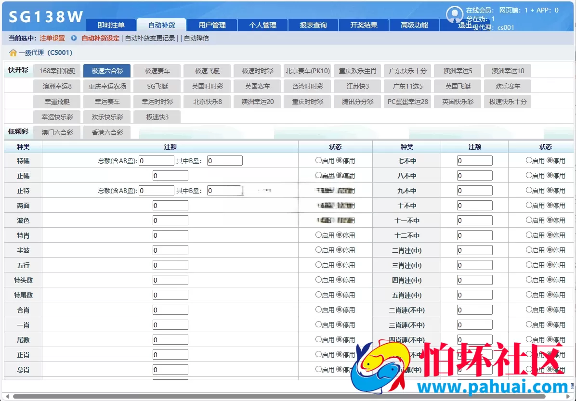The width and height of the screenshot is (576, 401).
Task: Enable 启用 for the 特碼 row
Action: pyautogui.click(x=318, y=160)
